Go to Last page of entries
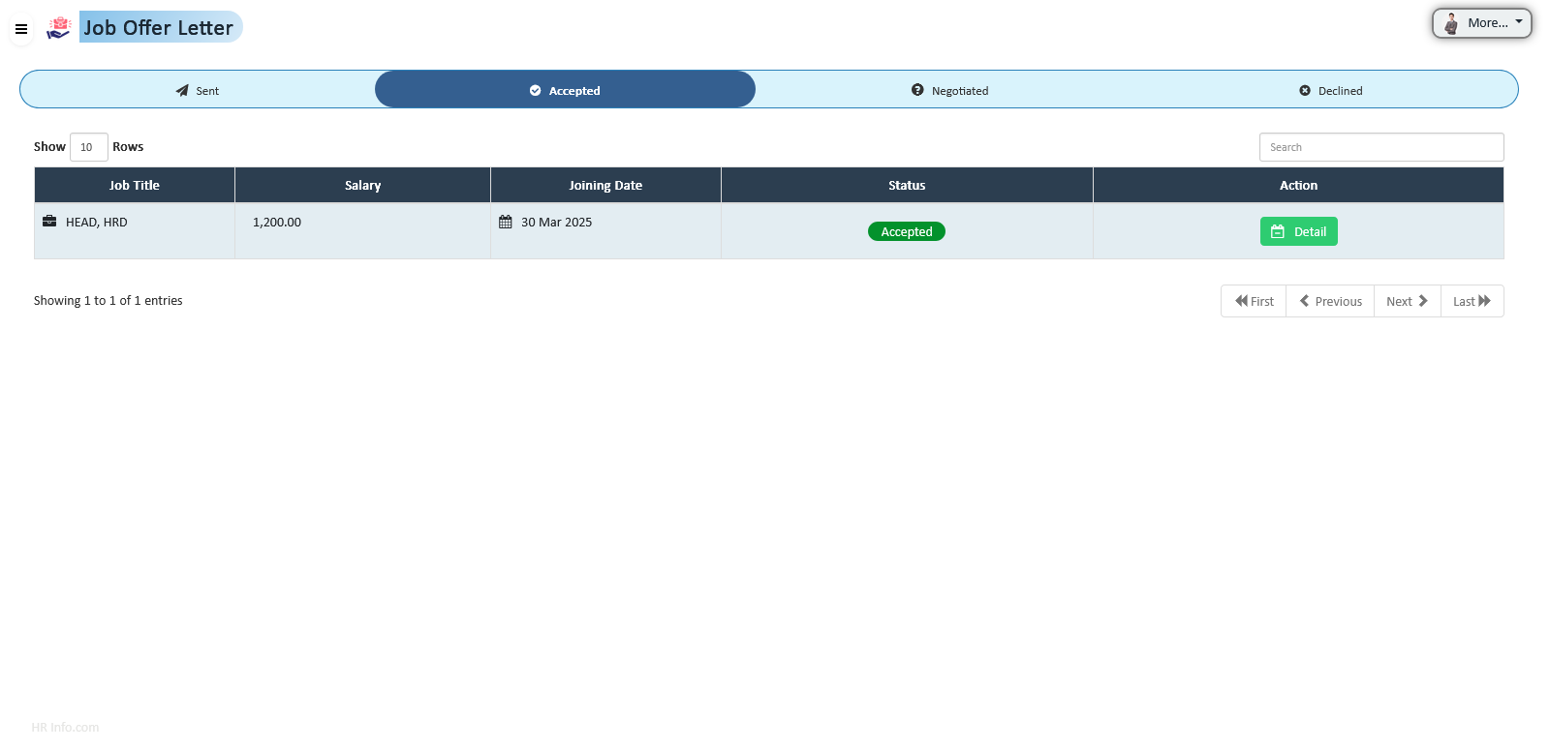Viewport: 1550px width, 750px height. click(x=1472, y=301)
